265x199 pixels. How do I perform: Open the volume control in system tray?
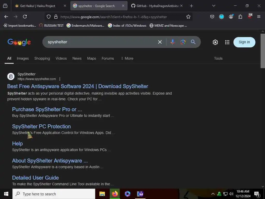click(x=231, y=194)
